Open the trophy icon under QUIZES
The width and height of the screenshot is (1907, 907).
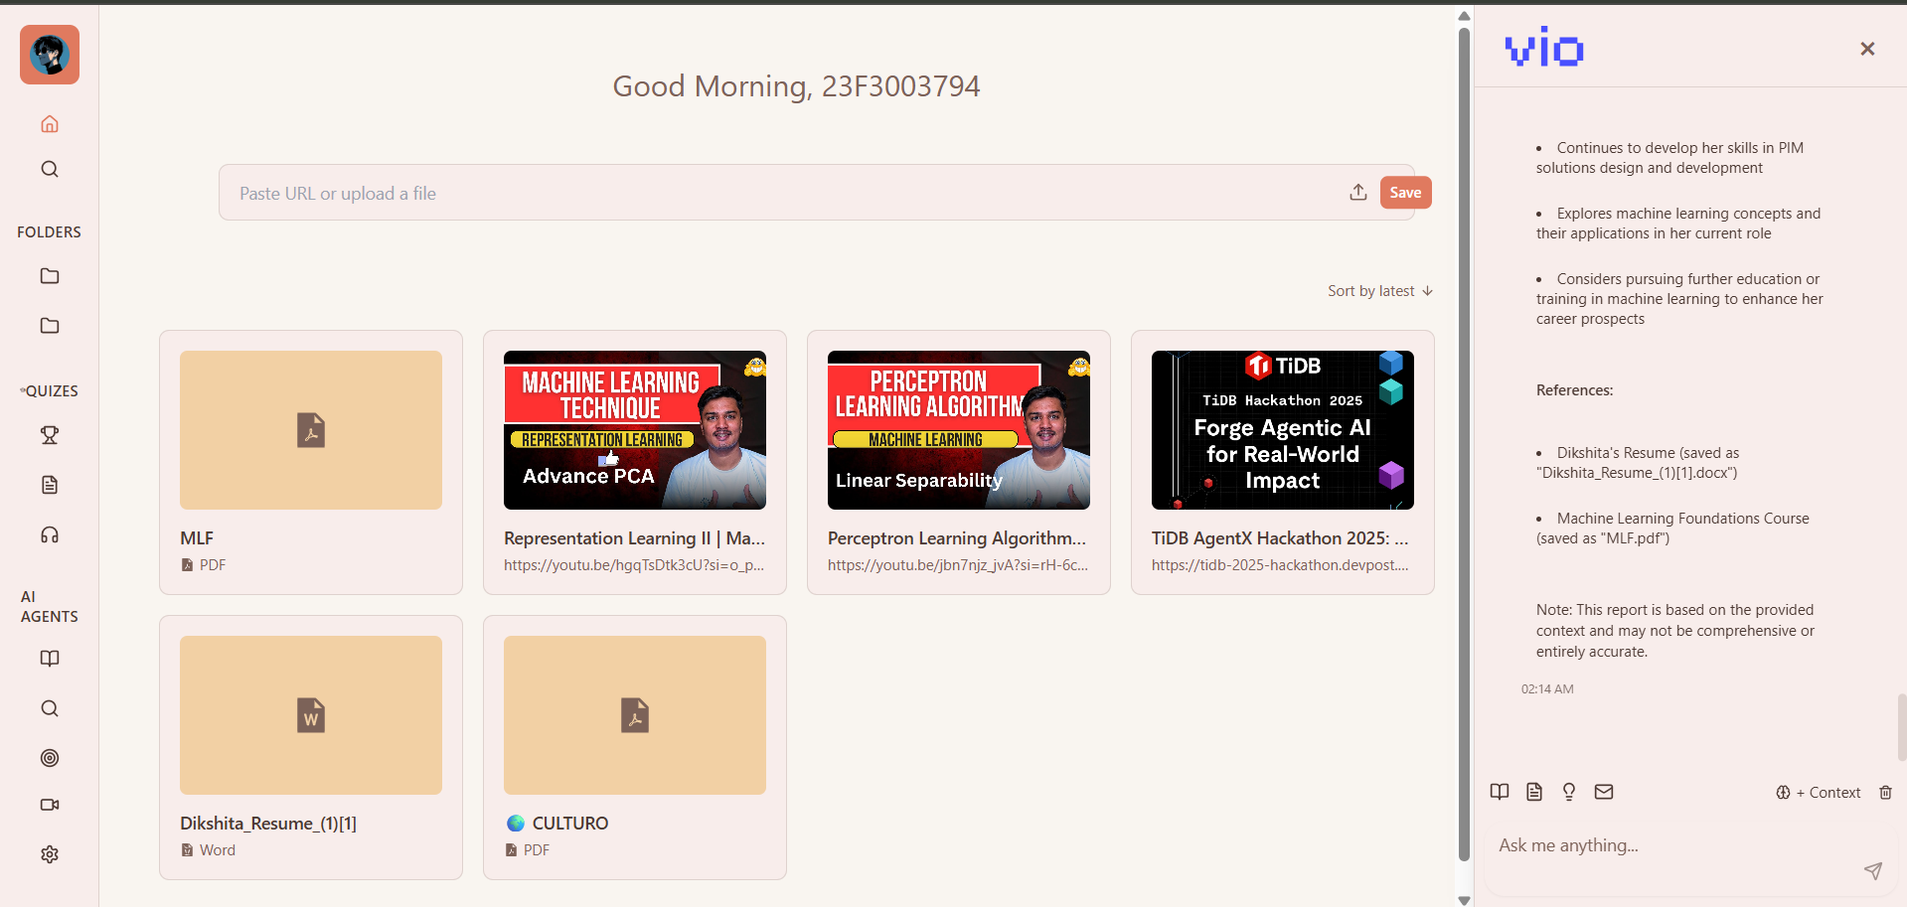coord(50,435)
